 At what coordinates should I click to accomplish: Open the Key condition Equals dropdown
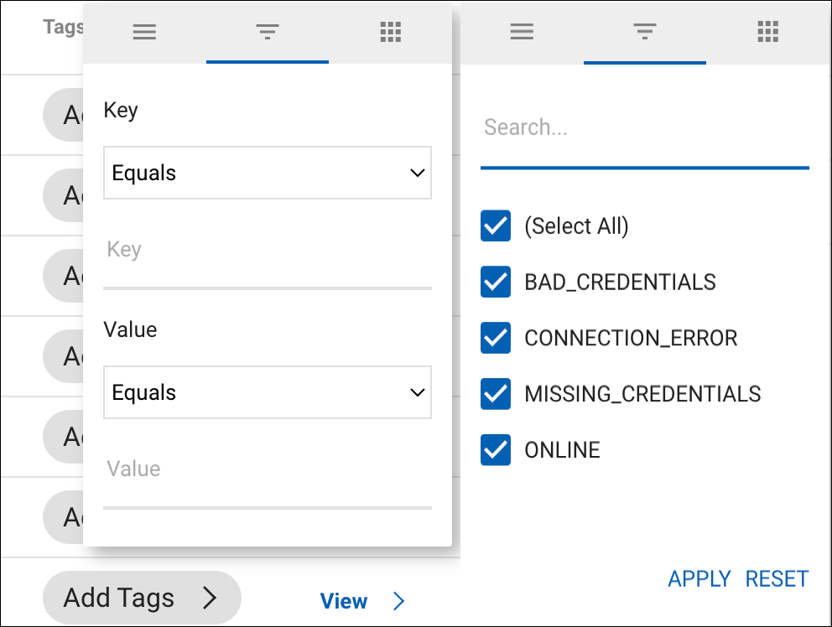pyautogui.click(x=267, y=174)
